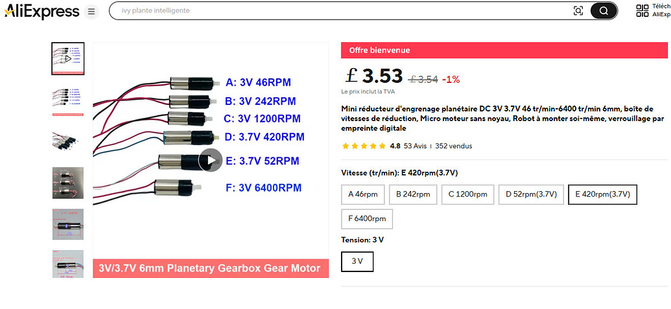Select the first video thumbnail
The width and height of the screenshot is (671, 309).
point(67,58)
